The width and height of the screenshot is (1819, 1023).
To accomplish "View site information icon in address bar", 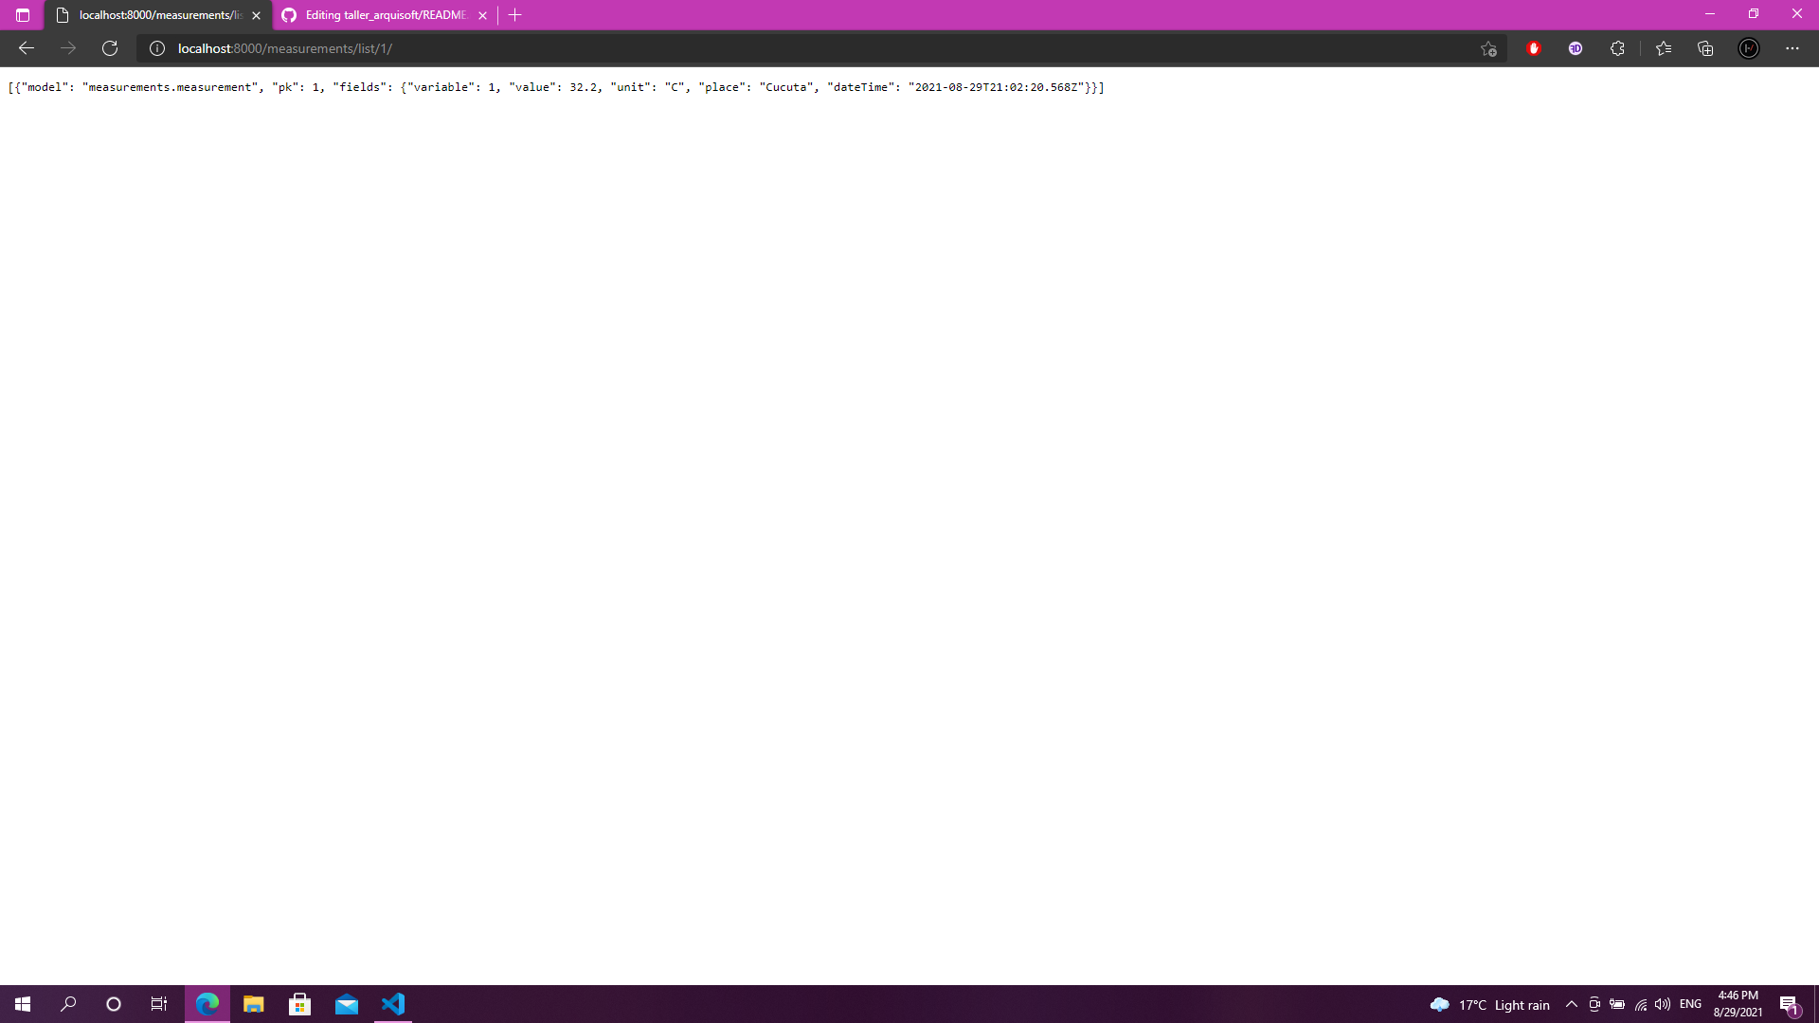I will [x=157, y=48].
